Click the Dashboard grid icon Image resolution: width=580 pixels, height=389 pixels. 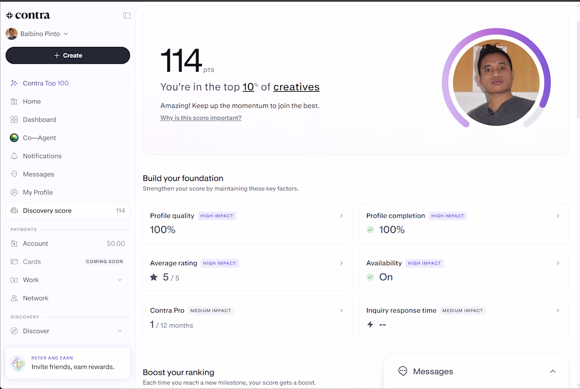(x=14, y=120)
